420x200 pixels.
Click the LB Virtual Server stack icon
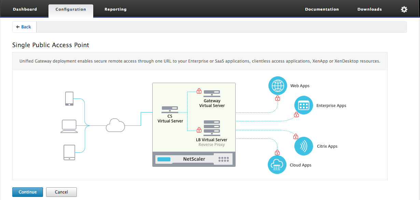point(212,128)
